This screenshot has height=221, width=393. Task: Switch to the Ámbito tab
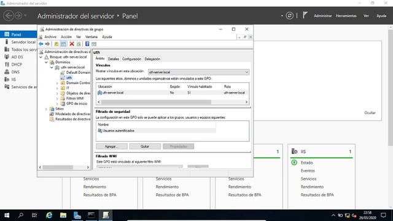(x=99, y=58)
